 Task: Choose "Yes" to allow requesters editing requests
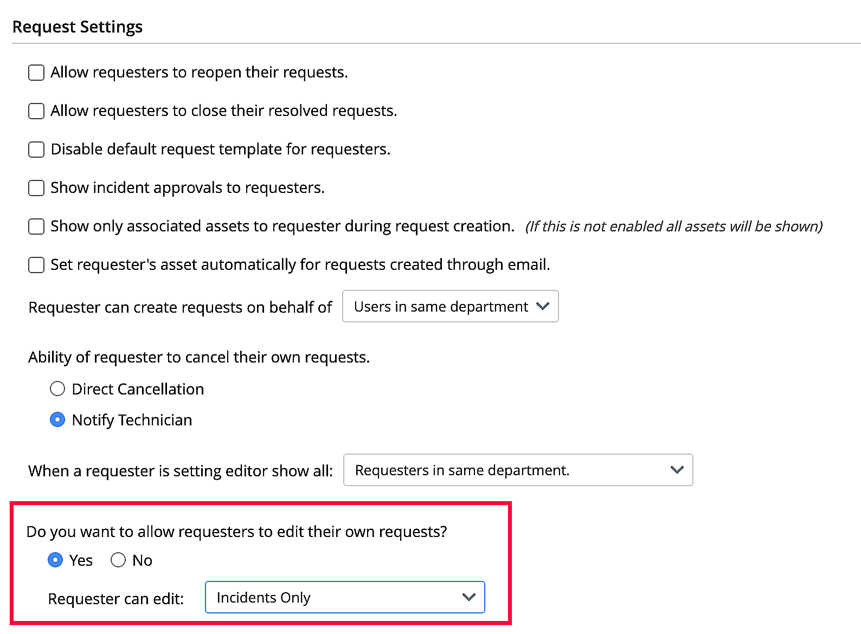55,560
